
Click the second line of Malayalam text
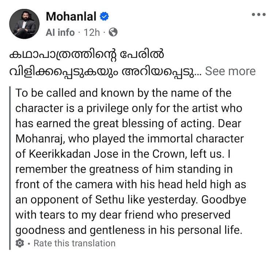pos(102,71)
